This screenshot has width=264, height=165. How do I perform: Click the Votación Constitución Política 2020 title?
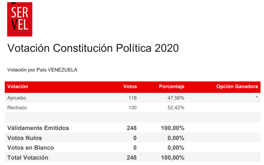point(93,48)
